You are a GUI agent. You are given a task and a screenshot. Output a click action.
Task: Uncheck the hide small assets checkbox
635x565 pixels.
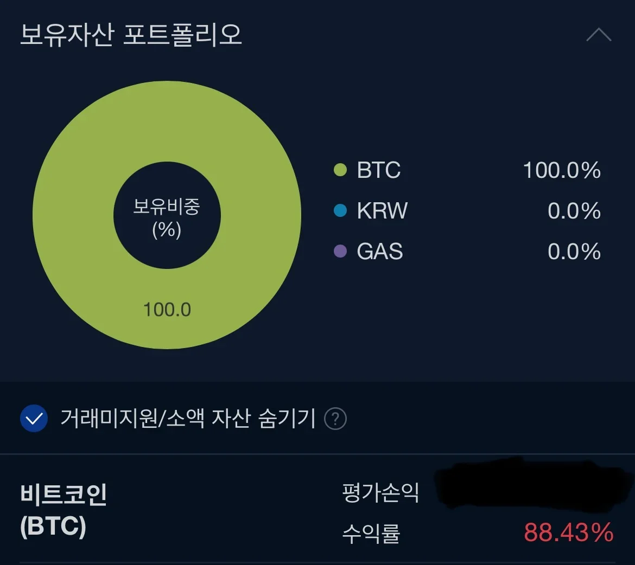tap(34, 419)
